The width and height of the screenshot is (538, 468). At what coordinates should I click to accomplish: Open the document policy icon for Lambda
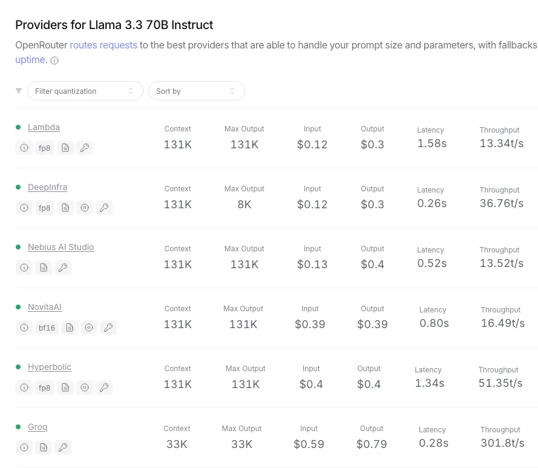pyautogui.click(x=65, y=148)
